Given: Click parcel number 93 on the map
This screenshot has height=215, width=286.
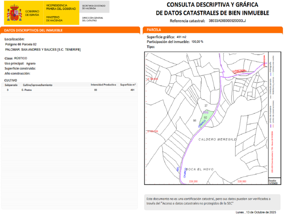Looking at the screenshot, I should 195,120.
